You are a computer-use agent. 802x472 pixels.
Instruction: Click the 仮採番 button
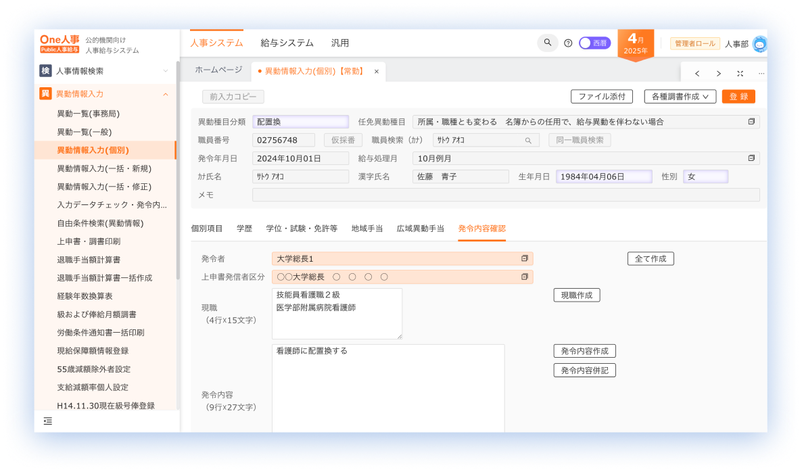[344, 140]
